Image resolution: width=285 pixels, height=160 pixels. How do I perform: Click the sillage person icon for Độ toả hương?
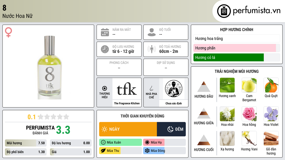(x=152, y=49)
